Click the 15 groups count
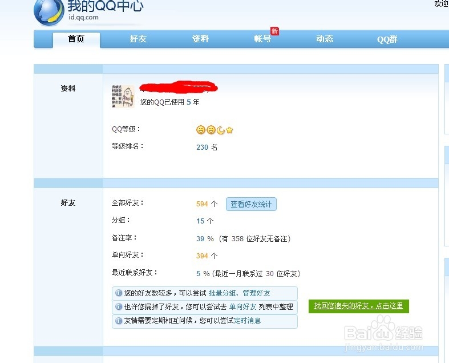The image size is (449, 363). tap(200, 221)
